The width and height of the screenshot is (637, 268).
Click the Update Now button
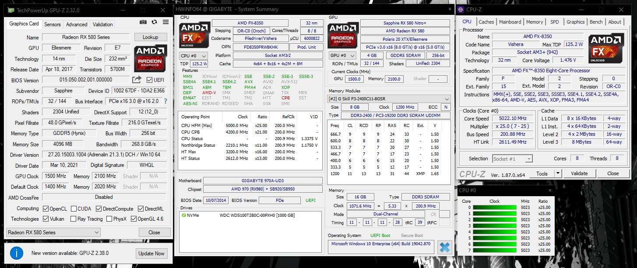coord(151,253)
